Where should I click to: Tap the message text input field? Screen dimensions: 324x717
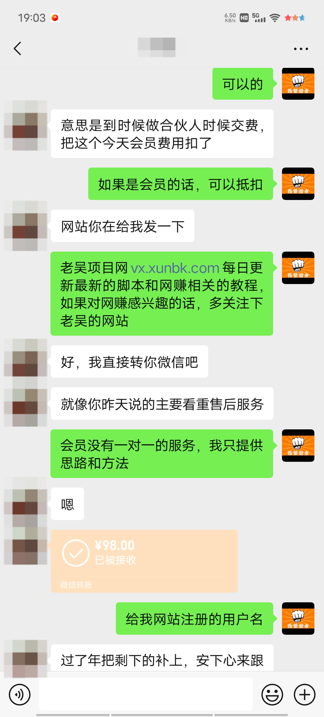point(145,694)
